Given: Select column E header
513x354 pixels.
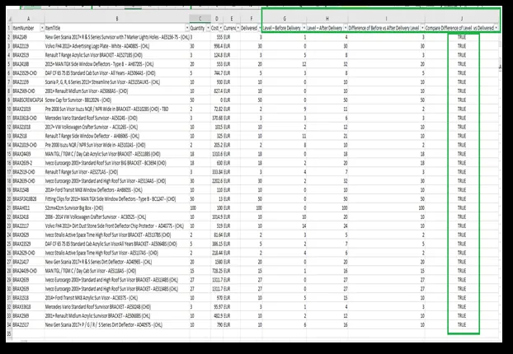Looking at the screenshot, I should pyautogui.click(x=232, y=19).
